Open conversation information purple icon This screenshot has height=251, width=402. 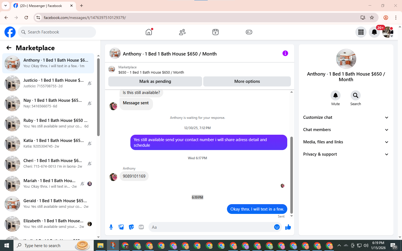285,53
